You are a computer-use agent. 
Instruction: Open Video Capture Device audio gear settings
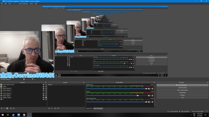tap(152, 102)
